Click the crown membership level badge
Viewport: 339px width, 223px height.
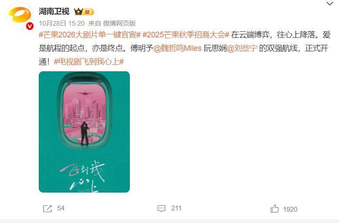[84, 12]
